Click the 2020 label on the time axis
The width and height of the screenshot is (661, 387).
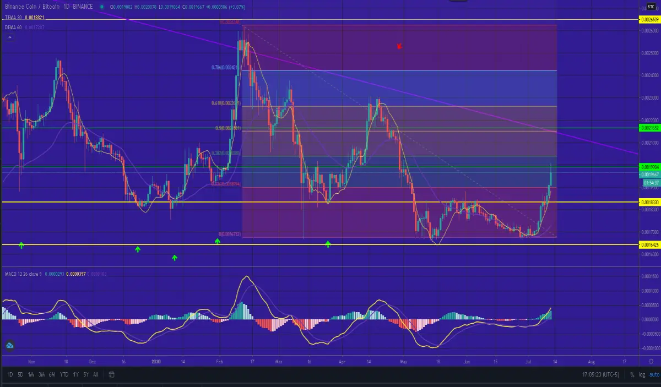coord(156,362)
